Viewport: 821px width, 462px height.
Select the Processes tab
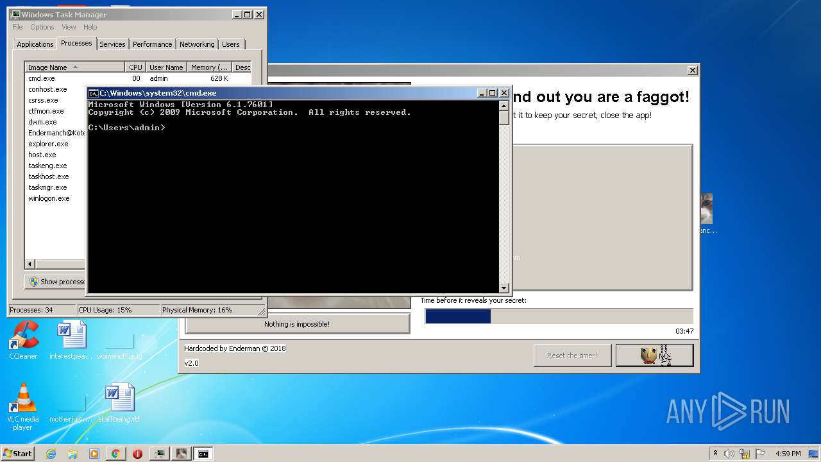click(x=76, y=43)
